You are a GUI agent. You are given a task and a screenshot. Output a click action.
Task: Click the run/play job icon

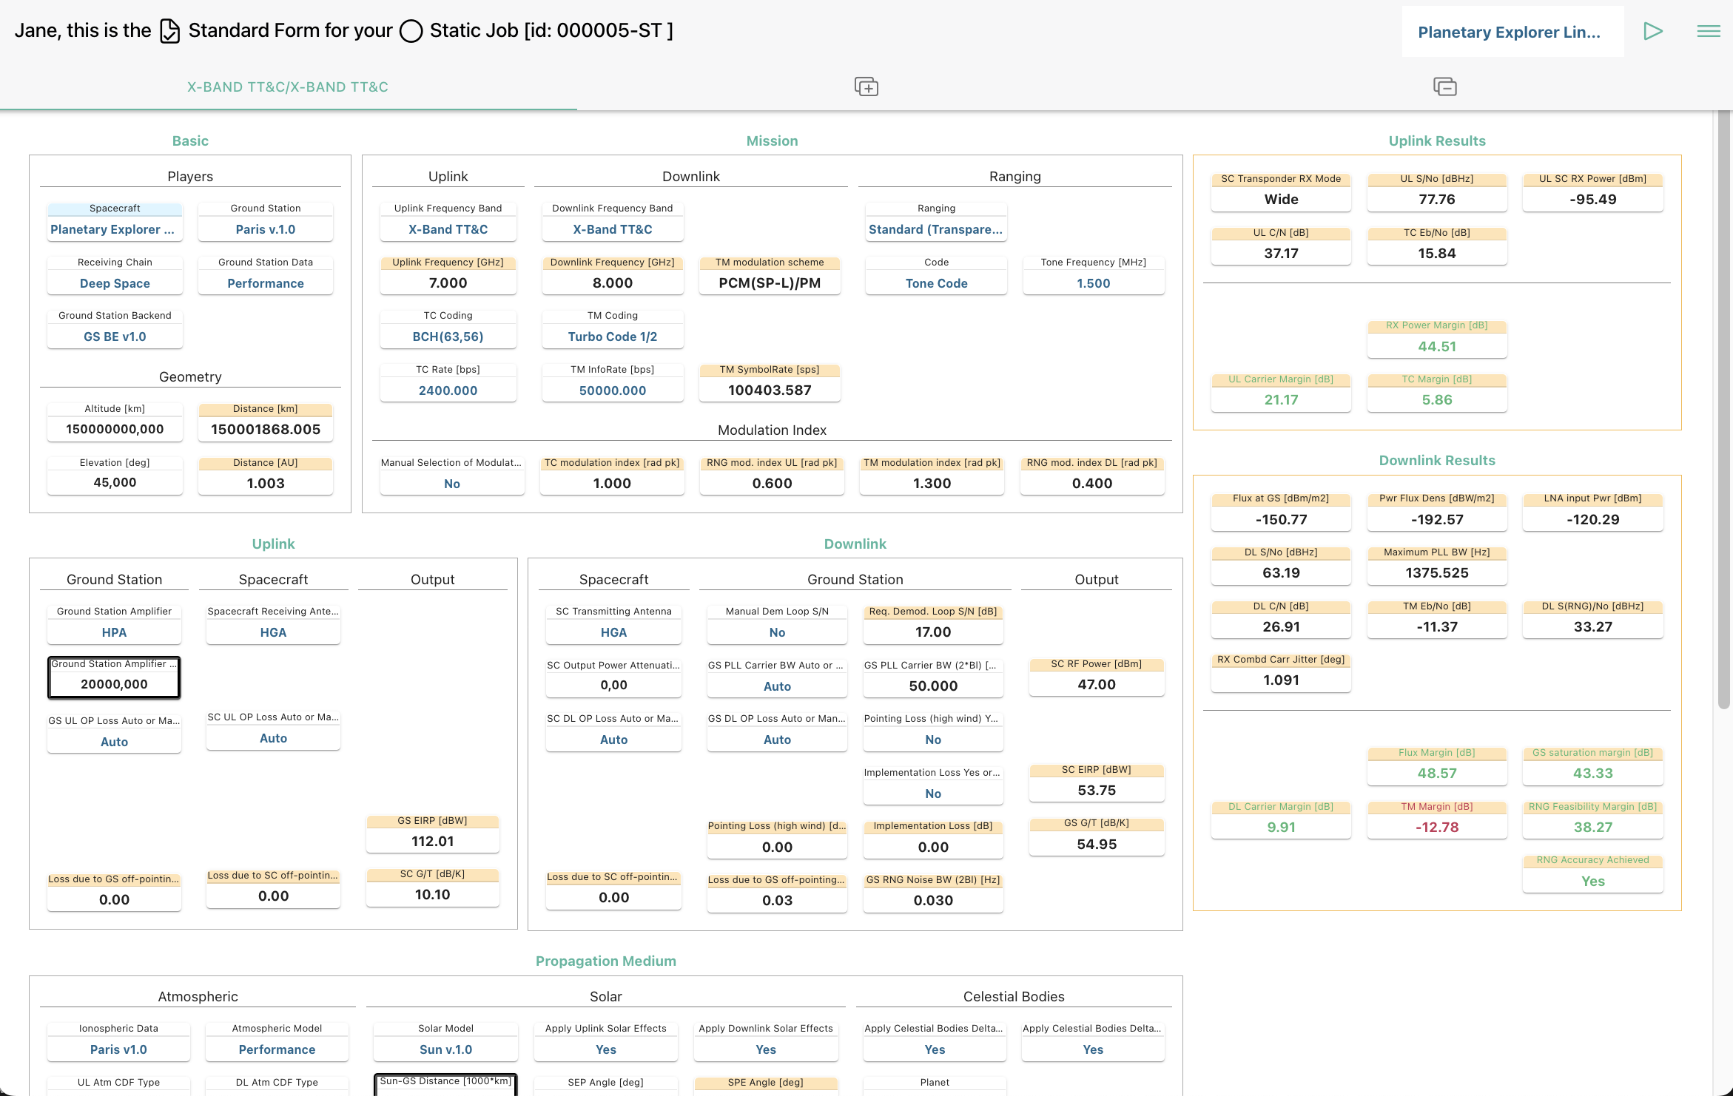coord(1652,31)
